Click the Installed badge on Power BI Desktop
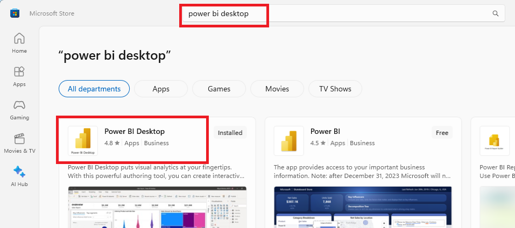This screenshot has width=515, height=228. click(x=230, y=133)
